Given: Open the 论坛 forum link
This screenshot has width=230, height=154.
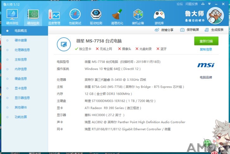Looking at the screenshot, I should pos(179,4).
